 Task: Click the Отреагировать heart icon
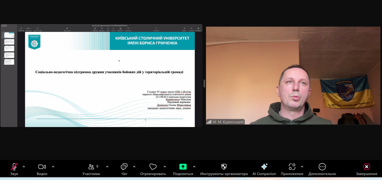(x=153, y=167)
